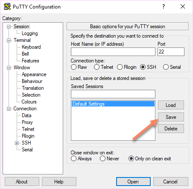
Task: Expand the SSH tree node
Action: click(x=17, y=143)
